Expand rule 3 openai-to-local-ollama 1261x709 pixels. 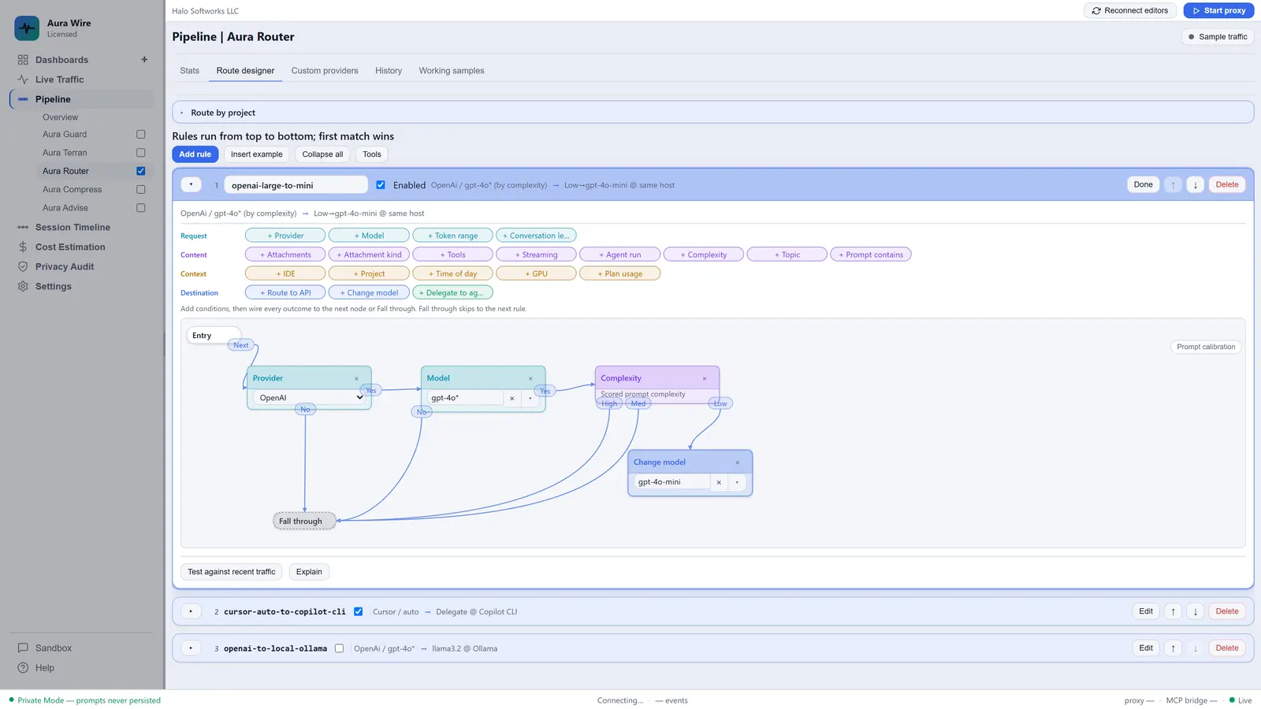pyautogui.click(x=191, y=649)
